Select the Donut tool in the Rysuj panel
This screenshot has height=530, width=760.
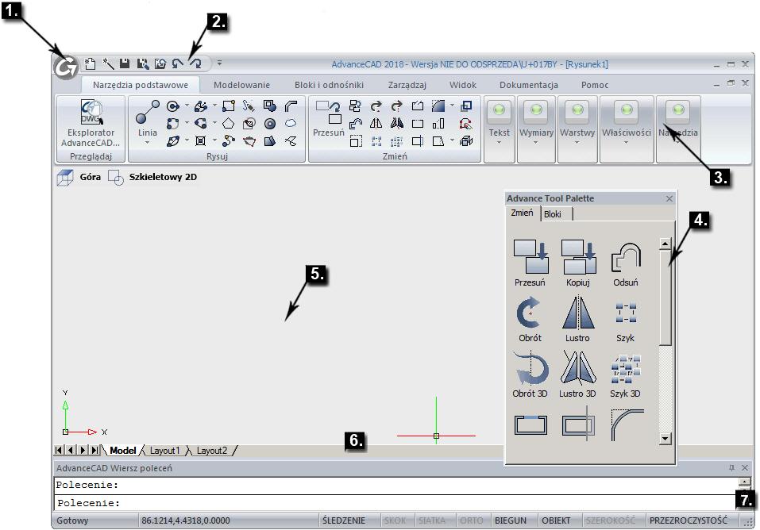point(270,124)
